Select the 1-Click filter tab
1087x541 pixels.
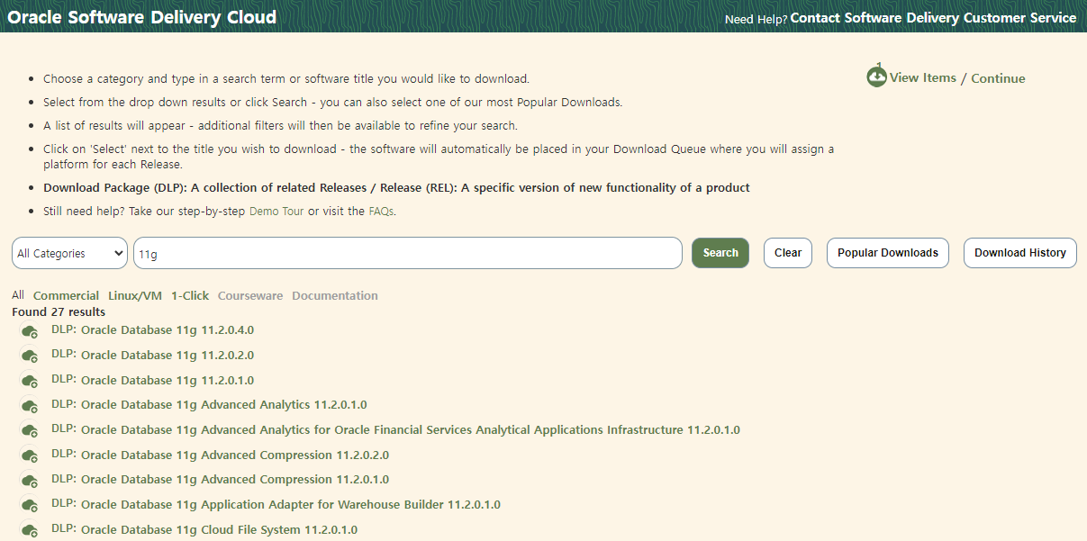[x=190, y=295]
